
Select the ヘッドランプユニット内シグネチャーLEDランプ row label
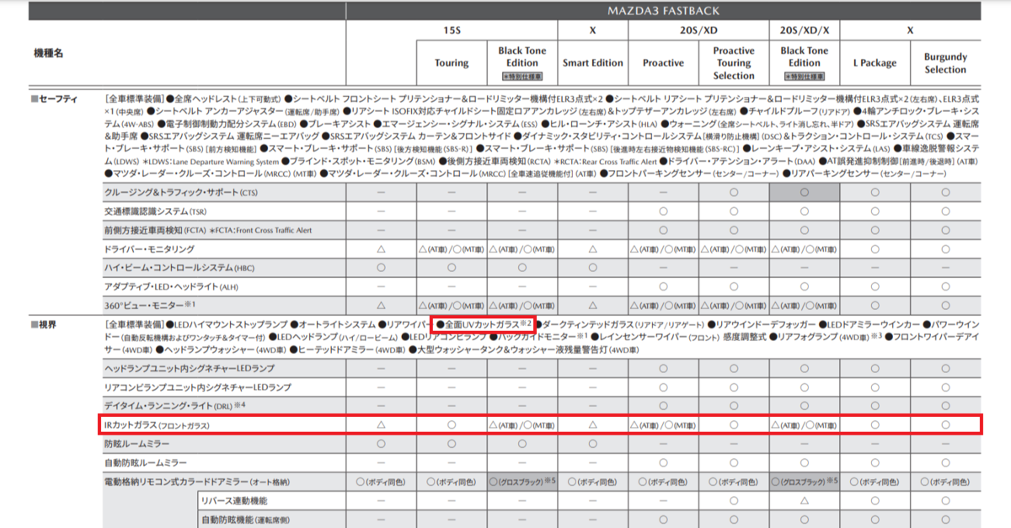189,369
